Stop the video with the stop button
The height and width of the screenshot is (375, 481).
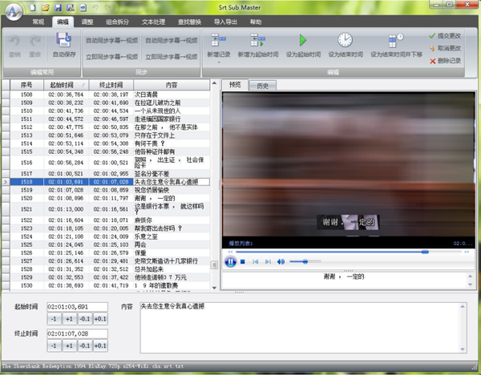pyautogui.click(x=243, y=261)
